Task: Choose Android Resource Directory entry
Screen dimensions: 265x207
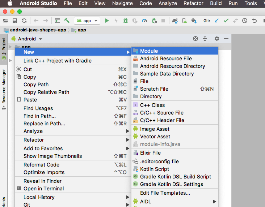Action: click(x=174, y=66)
